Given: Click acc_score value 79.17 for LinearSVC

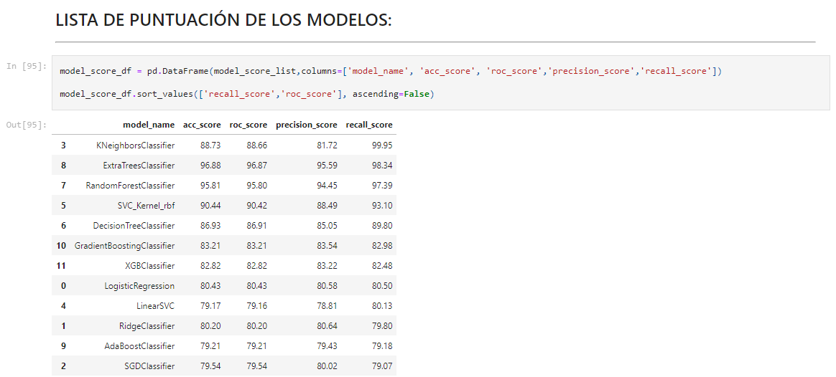Looking at the screenshot, I should coord(210,306).
